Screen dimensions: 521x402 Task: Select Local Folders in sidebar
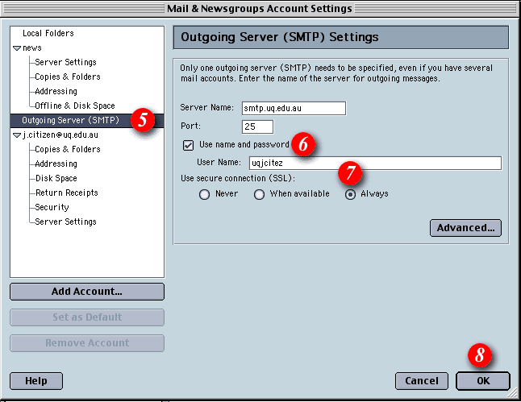(48, 33)
